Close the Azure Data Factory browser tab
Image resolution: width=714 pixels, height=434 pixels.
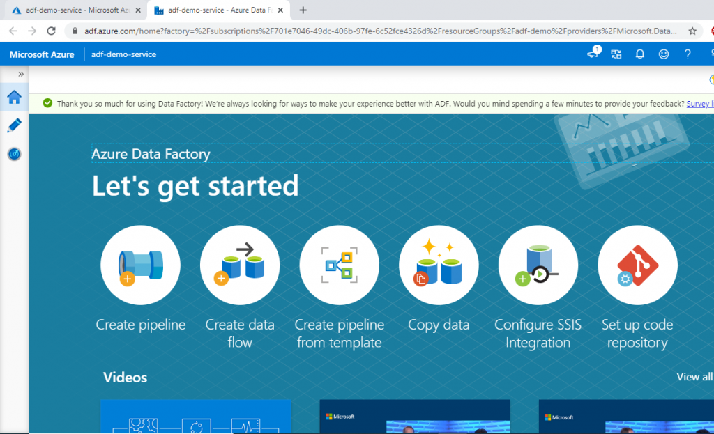pyautogui.click(x=280, y=10)
